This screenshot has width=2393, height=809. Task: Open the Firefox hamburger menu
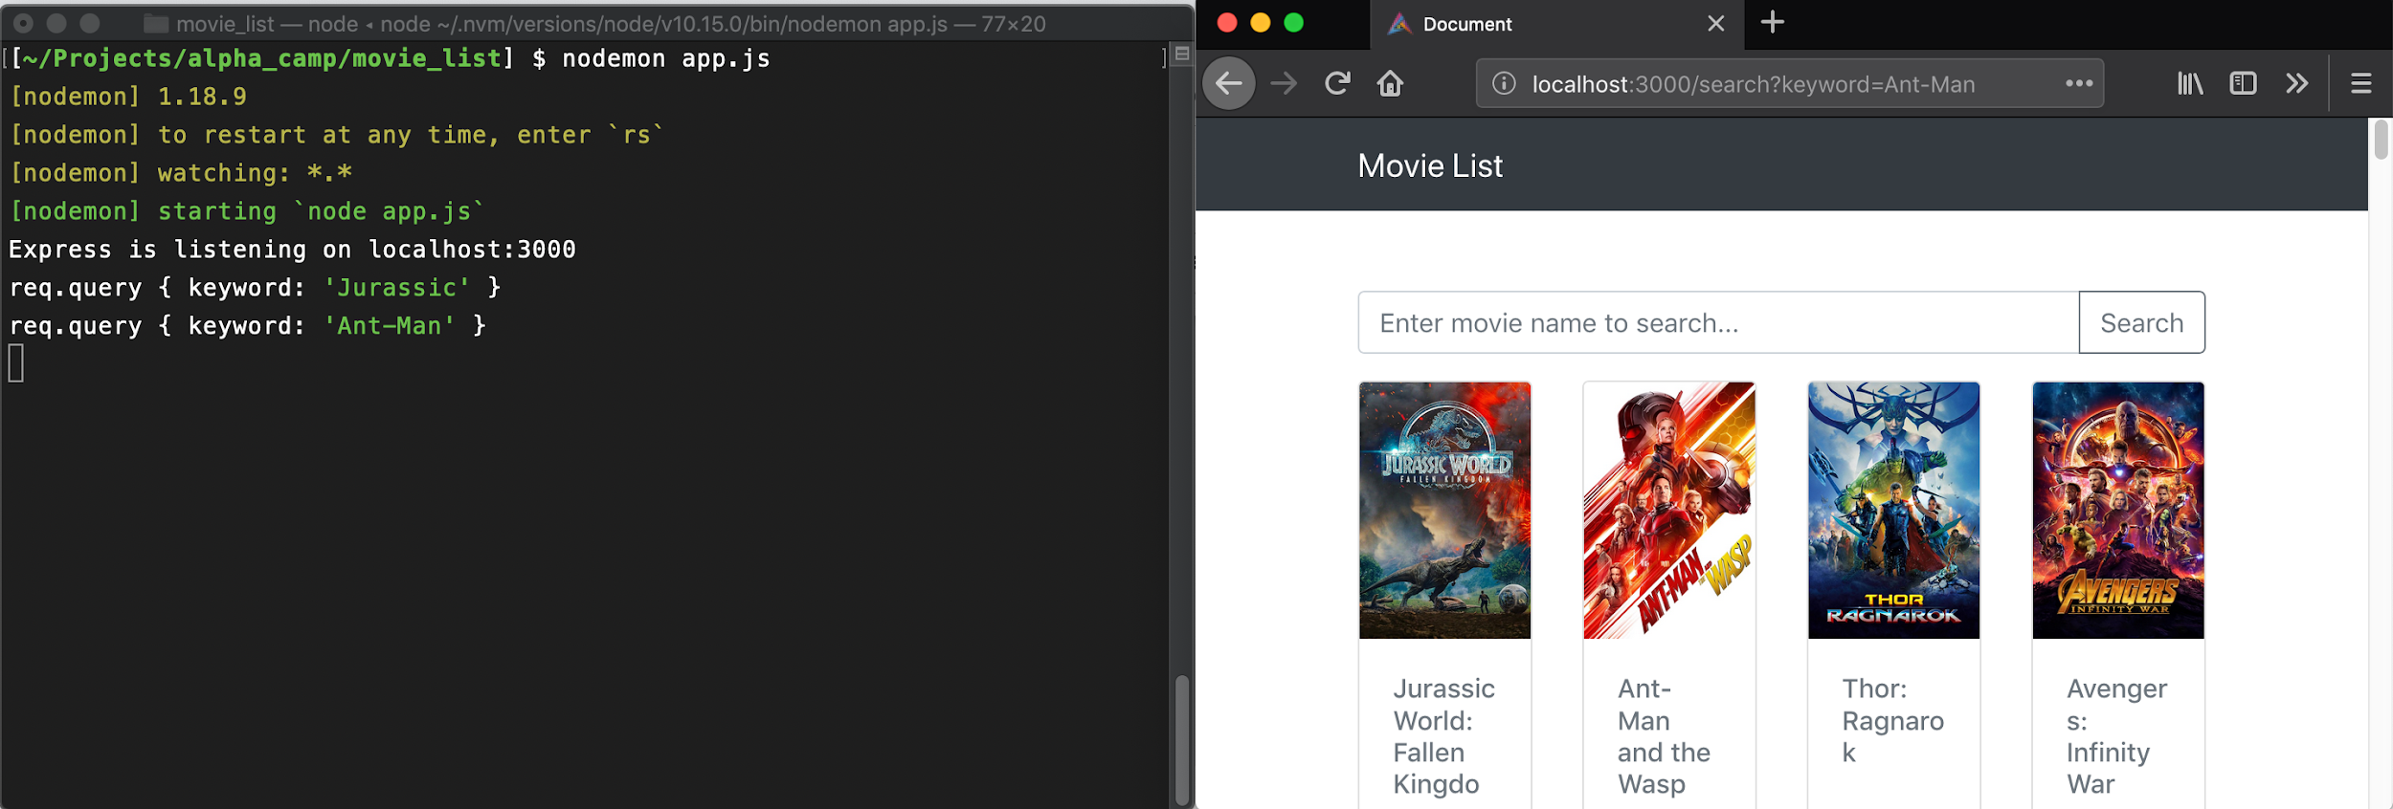(x=2360, y=84)
